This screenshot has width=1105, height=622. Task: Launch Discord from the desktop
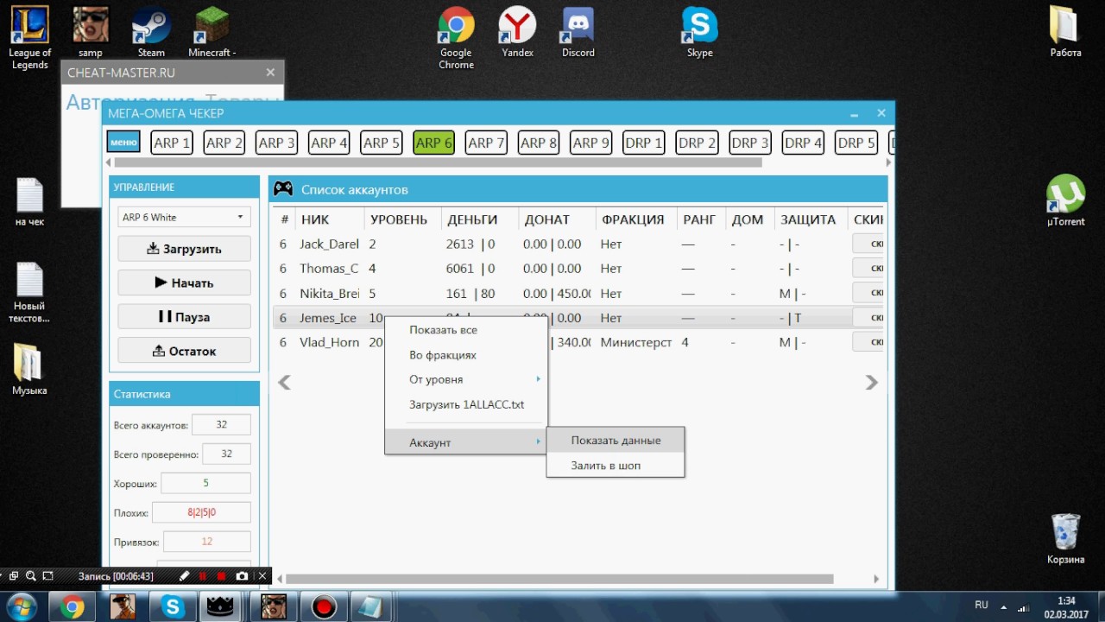(578, 33)
